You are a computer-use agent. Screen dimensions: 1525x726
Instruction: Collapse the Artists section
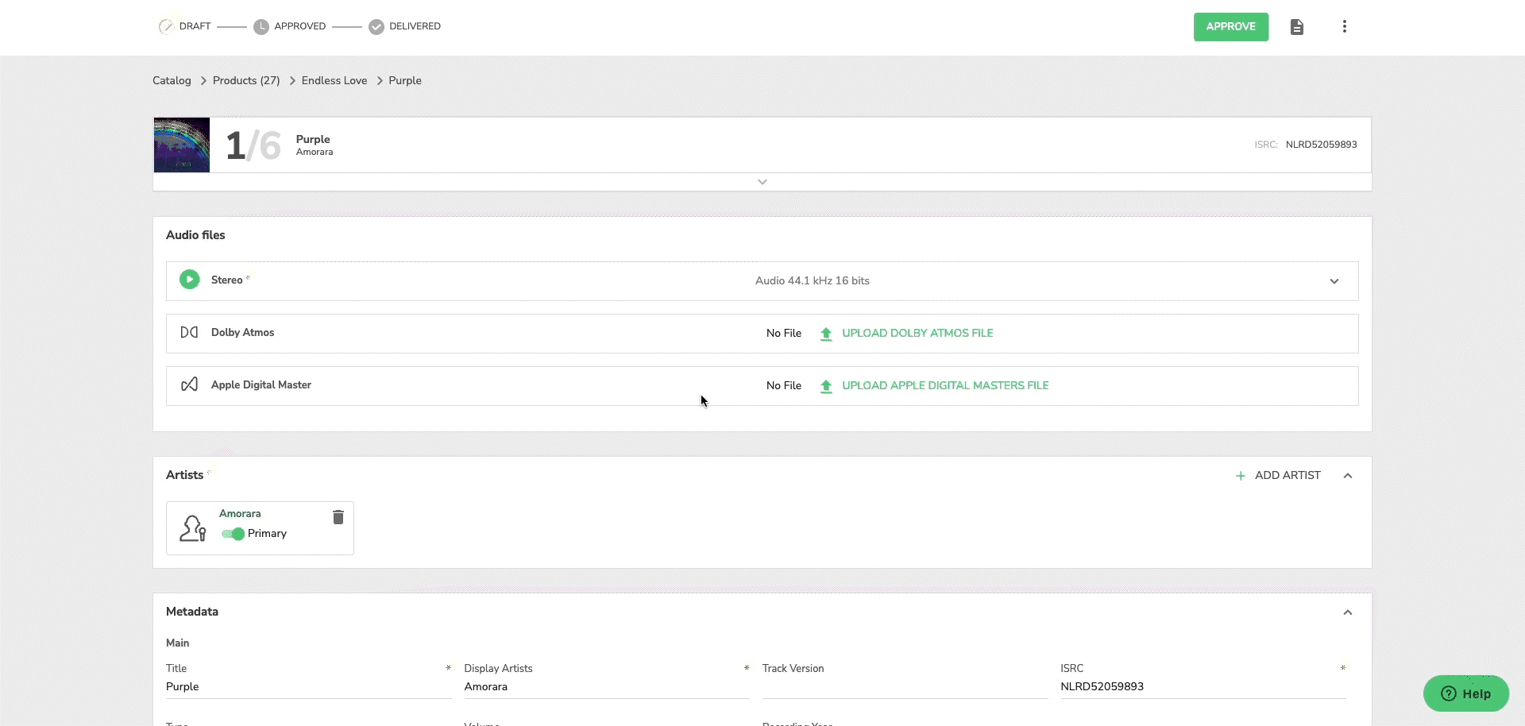click(x=1348, y=476)
